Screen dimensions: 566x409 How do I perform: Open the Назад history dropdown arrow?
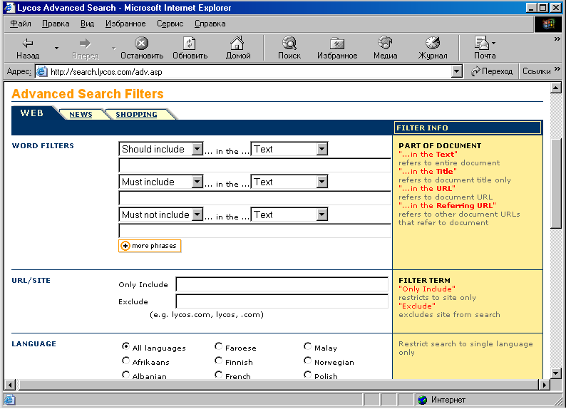click(x=57, y=48)
